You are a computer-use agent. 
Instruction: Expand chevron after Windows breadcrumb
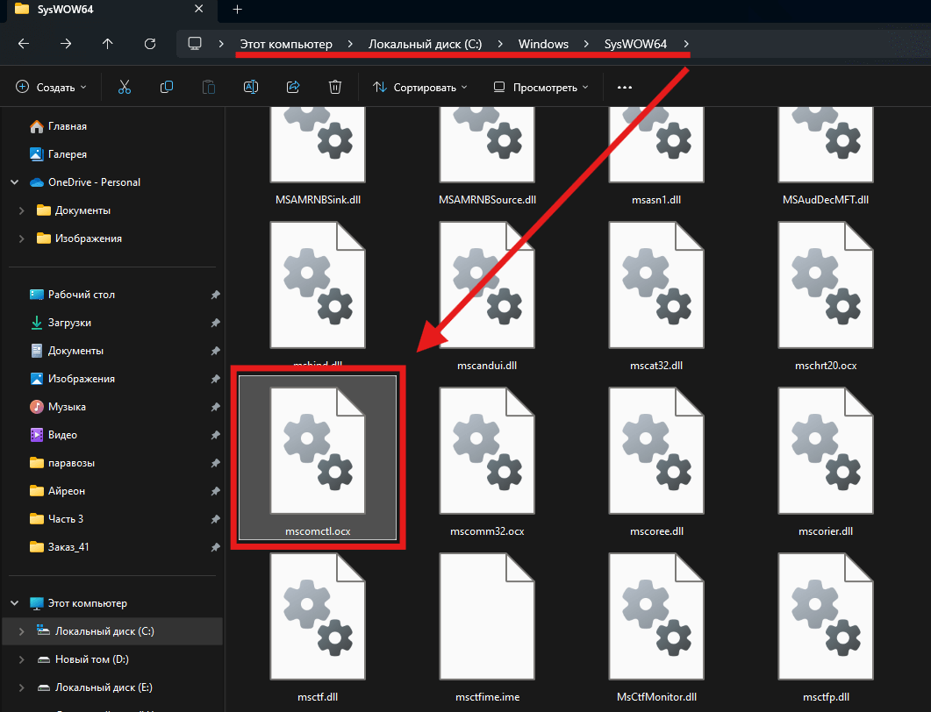pos(587,44)
